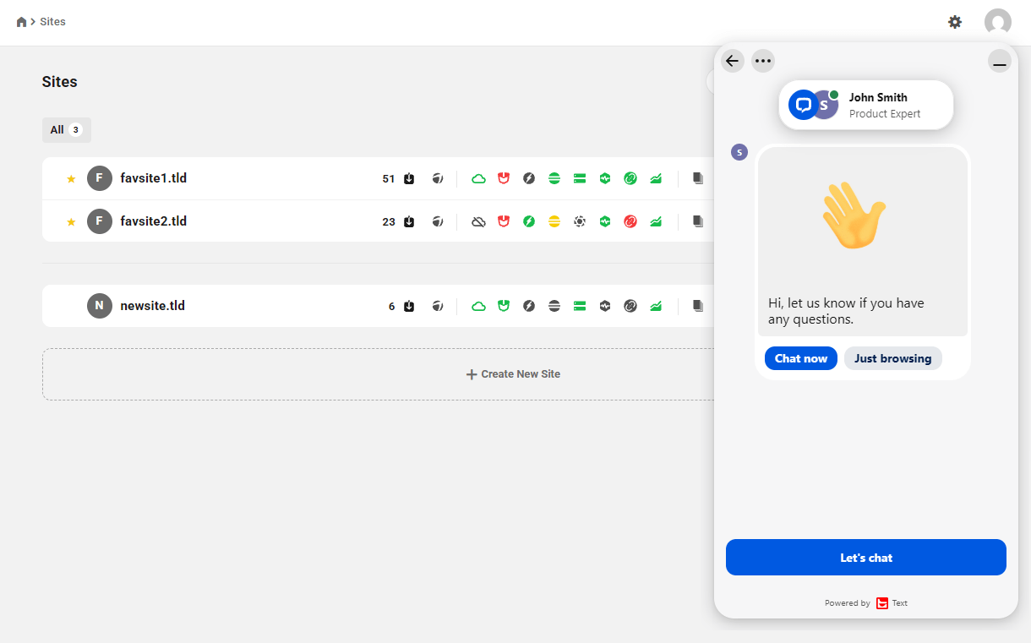Click gray striped-circle SEO icon for newsite.tld
The image size is (1031, 643).
coord(554,306)
